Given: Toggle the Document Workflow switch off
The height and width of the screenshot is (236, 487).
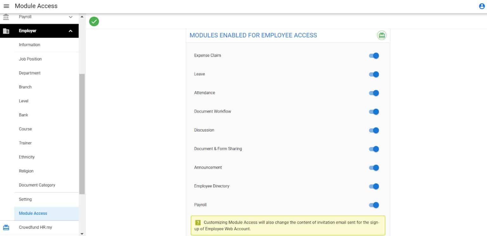Looking at the screenshot, I should [374, 111].
